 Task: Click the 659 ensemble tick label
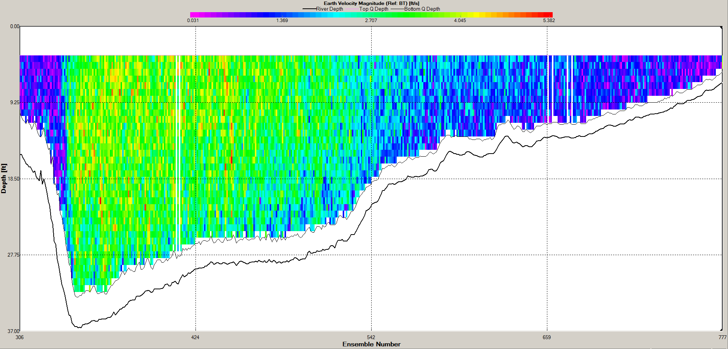point(547,337)
